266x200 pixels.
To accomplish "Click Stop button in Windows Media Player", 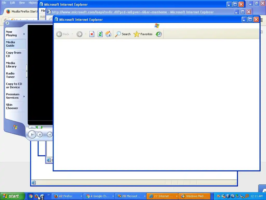I will pyautogui.click(x=40, y=135).
